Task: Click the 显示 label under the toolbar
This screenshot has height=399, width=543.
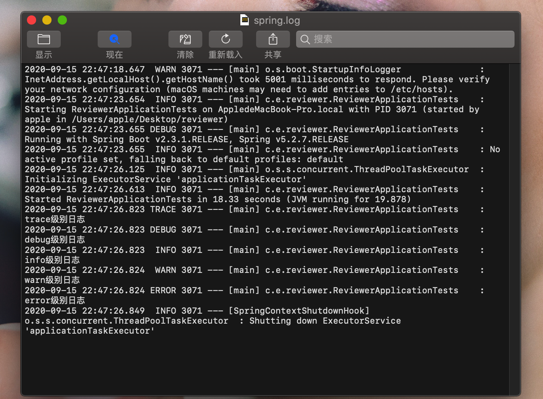Action: click(x=44, y=55)
